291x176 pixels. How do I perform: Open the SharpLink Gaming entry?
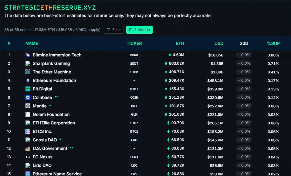[51, 63]
